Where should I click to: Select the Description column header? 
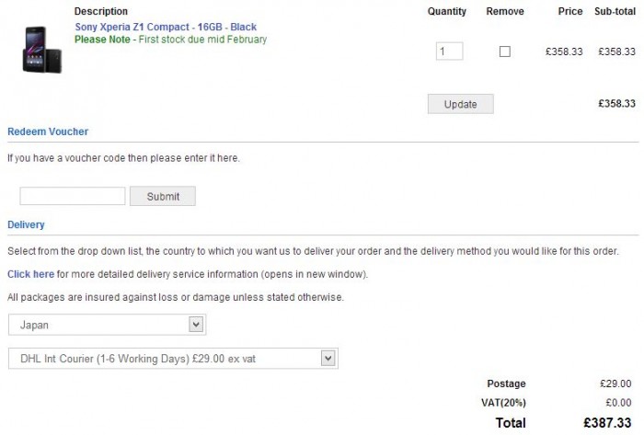tap(102, 12)
